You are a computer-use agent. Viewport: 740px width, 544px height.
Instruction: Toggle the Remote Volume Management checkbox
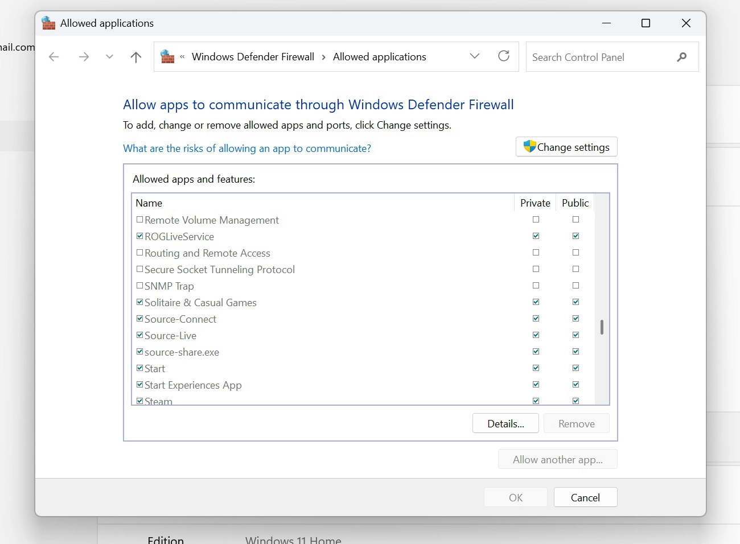[139, 220]
